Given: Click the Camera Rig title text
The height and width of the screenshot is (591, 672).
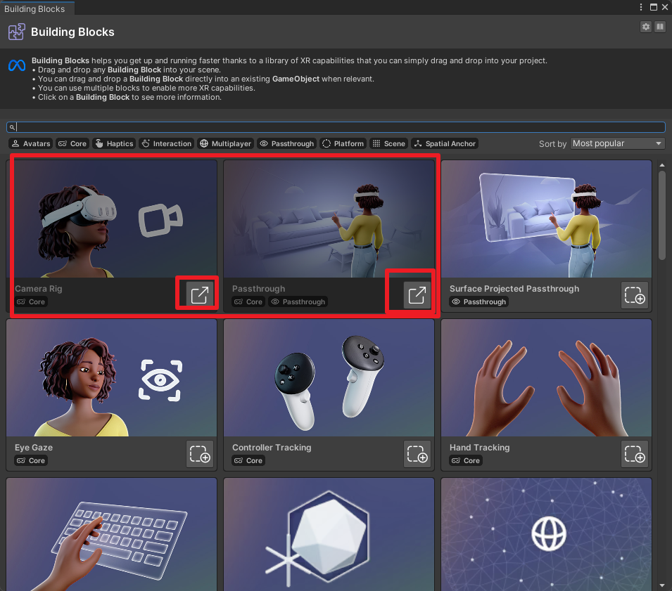Looking at the screenshot, I should point(39,289).
